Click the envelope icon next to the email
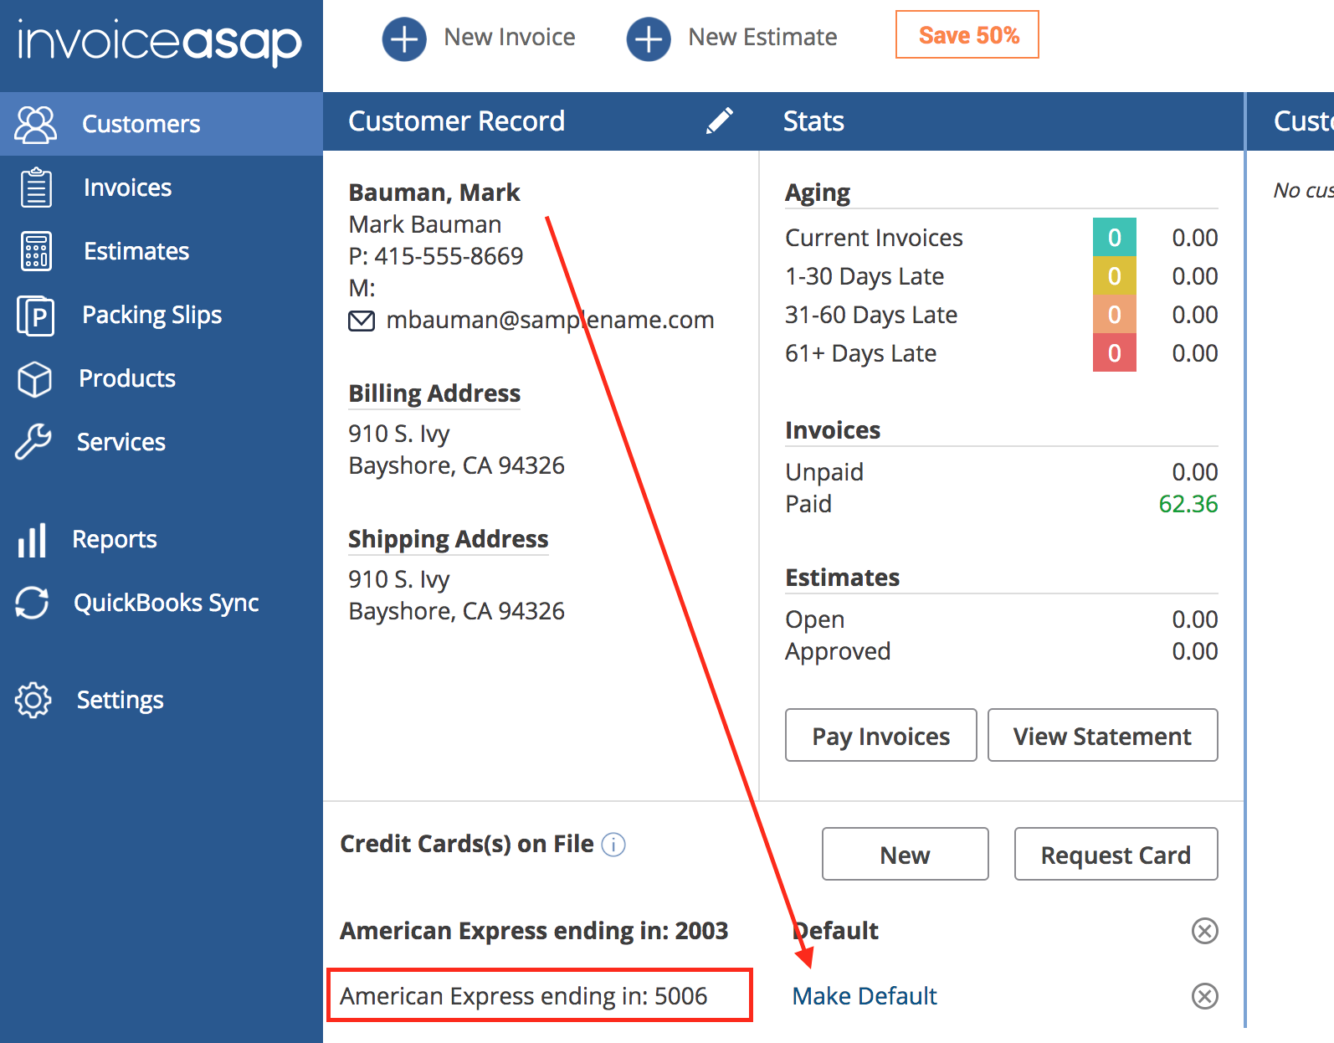1334x1043 pixels. tap(362, 321)
